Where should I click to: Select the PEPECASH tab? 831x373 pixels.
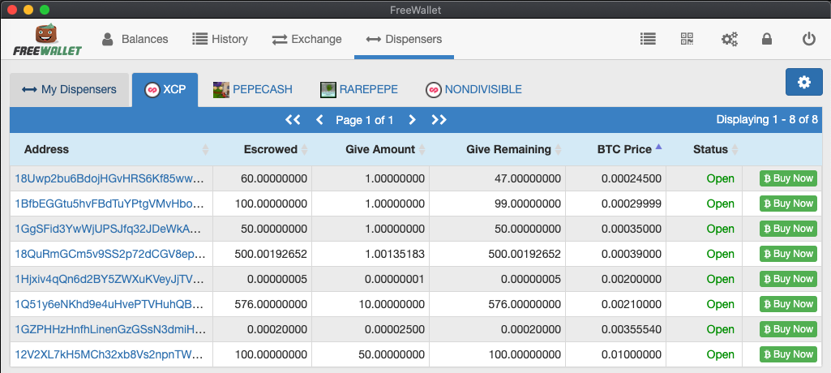tap(253, 89)
